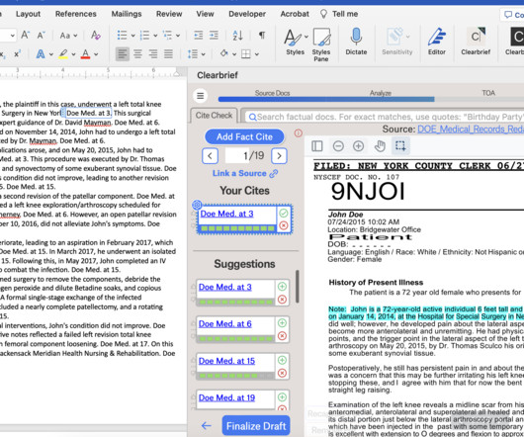Apply bulleted list formatting

(x=122, y=35)
